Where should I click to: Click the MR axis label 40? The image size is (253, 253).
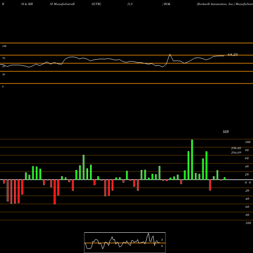(x=247, y=166)
